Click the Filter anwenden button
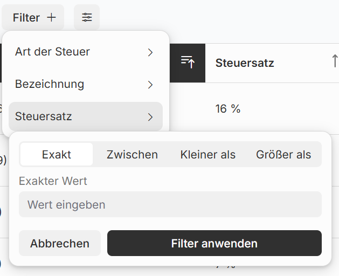This screenshot has height=276, width=339. pos(215,243)
